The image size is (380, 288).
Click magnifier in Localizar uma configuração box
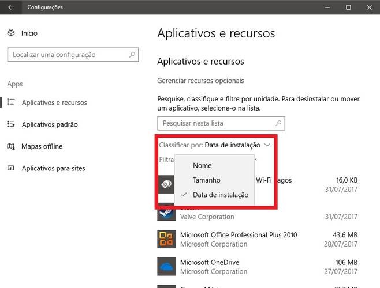click(132, 55)
